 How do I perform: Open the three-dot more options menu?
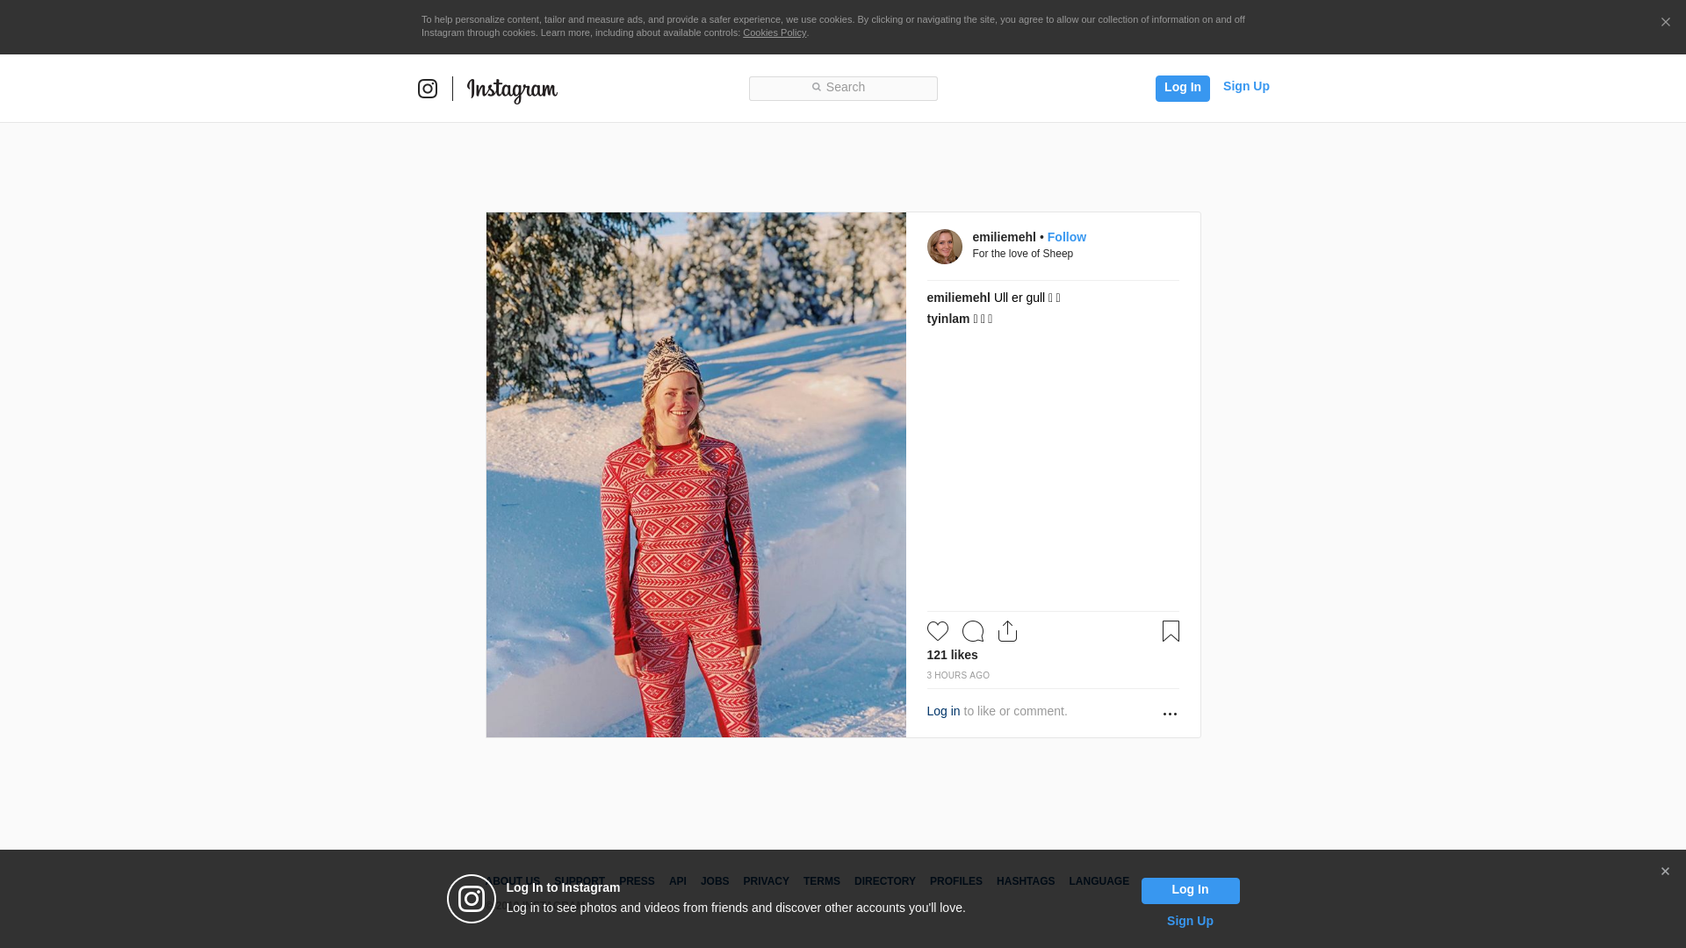click(x=1170, y=714)
